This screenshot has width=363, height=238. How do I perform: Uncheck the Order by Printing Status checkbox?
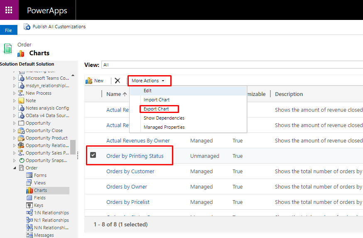(93, 155)
